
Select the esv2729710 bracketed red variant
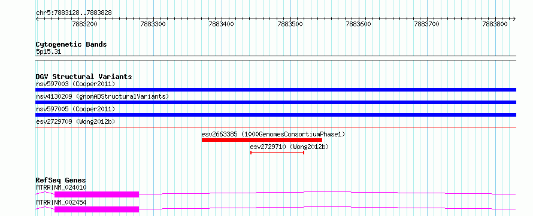(x=277, y=153)
